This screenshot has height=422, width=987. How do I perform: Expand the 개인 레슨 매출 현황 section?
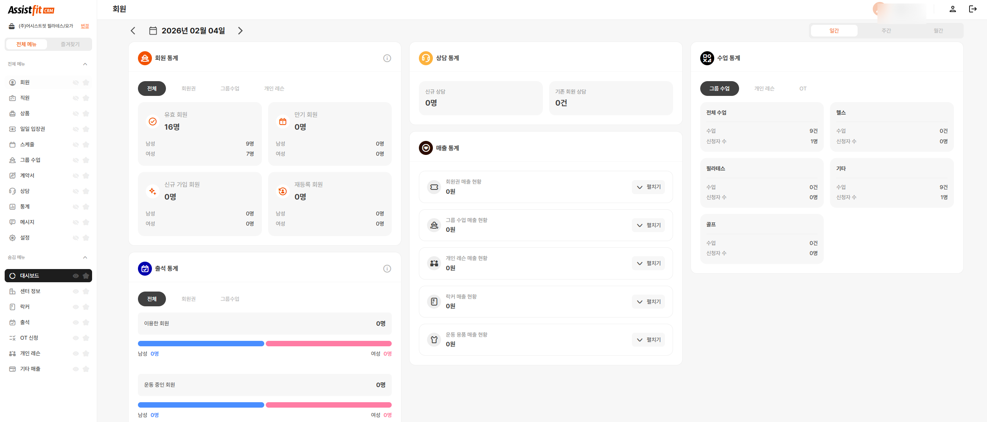pyautogui.click(x=648, y=263)
